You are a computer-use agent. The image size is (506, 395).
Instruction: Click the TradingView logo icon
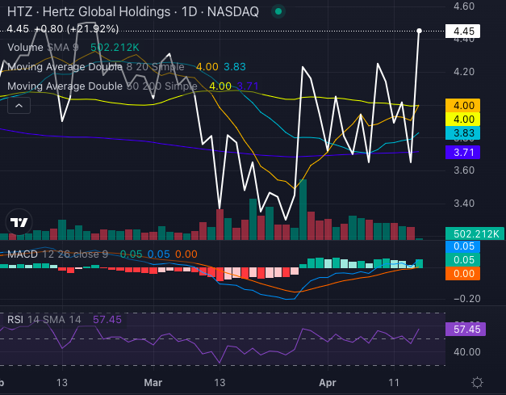tap(18, 222)
